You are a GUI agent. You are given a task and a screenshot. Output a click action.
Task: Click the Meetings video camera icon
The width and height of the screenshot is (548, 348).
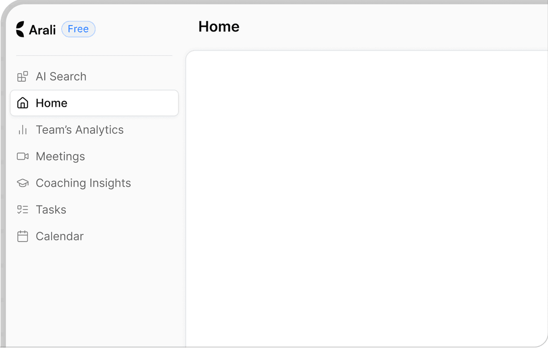[22, 156]
